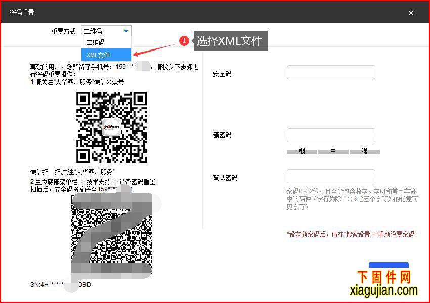Click the grey 密码8~32位 hint text

click(352, 199)
